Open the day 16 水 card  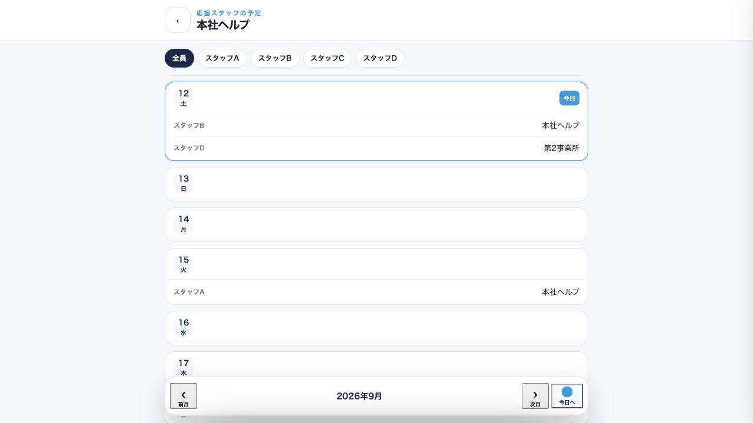click(x=376, y=328)
